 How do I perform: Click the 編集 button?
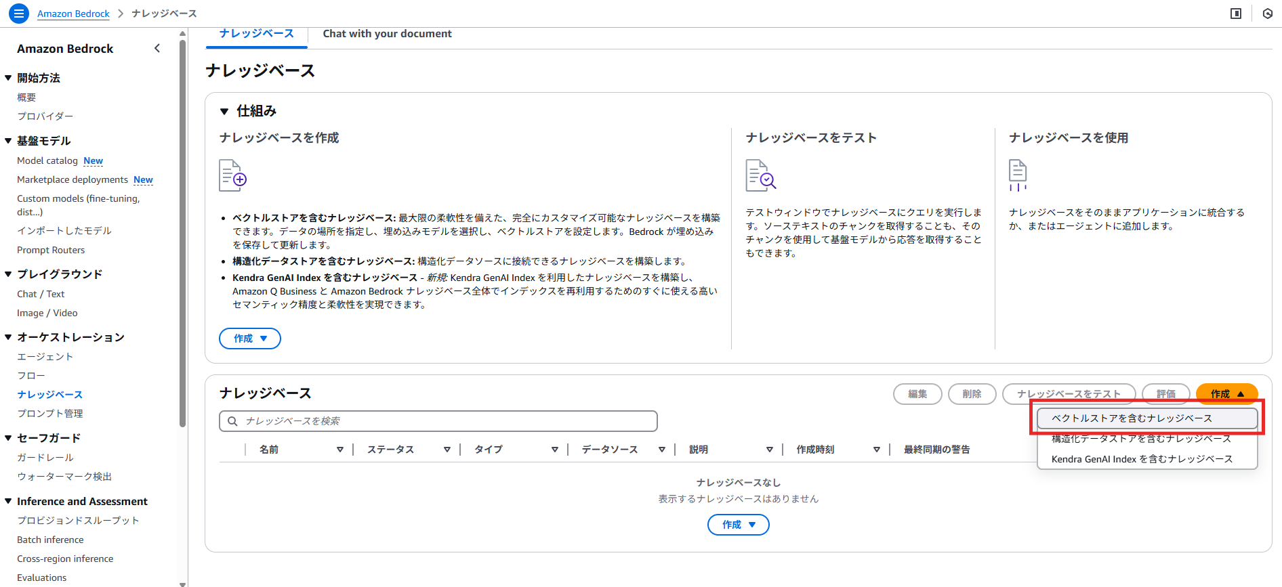917,394
